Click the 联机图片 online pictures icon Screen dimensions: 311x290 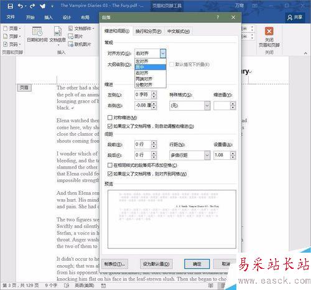click(71, 44)
